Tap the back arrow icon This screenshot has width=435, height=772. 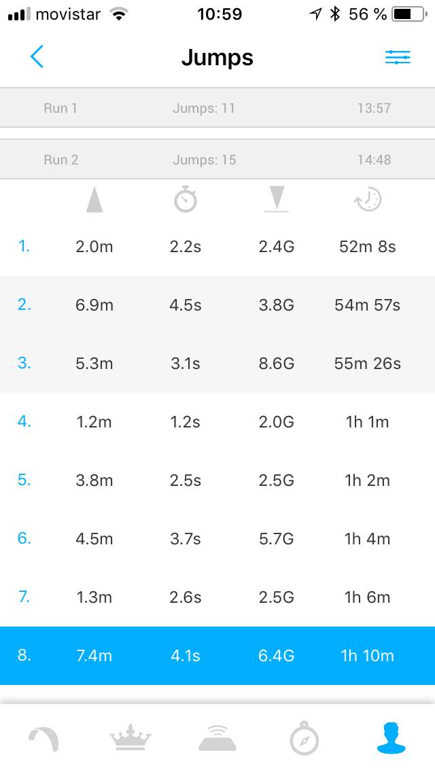point(37,57)
